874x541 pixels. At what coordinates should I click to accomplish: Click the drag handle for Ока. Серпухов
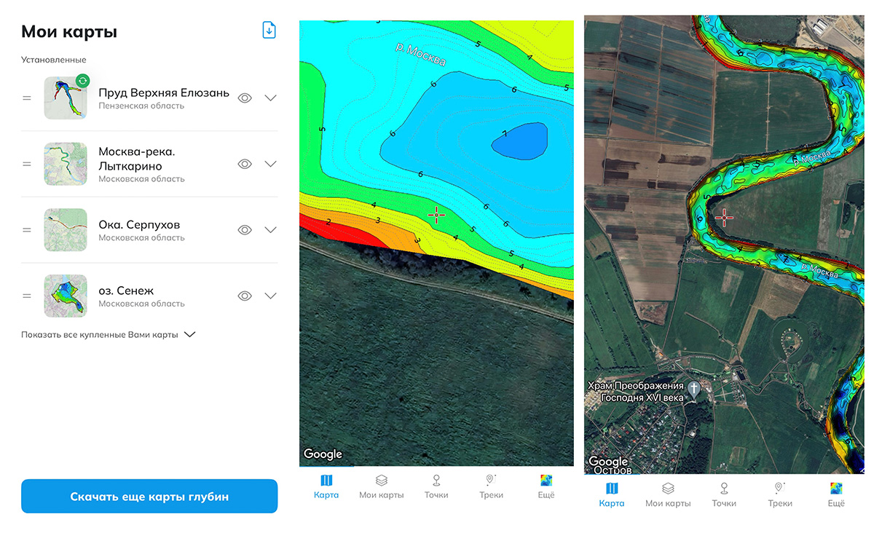[x=27, y=230]
